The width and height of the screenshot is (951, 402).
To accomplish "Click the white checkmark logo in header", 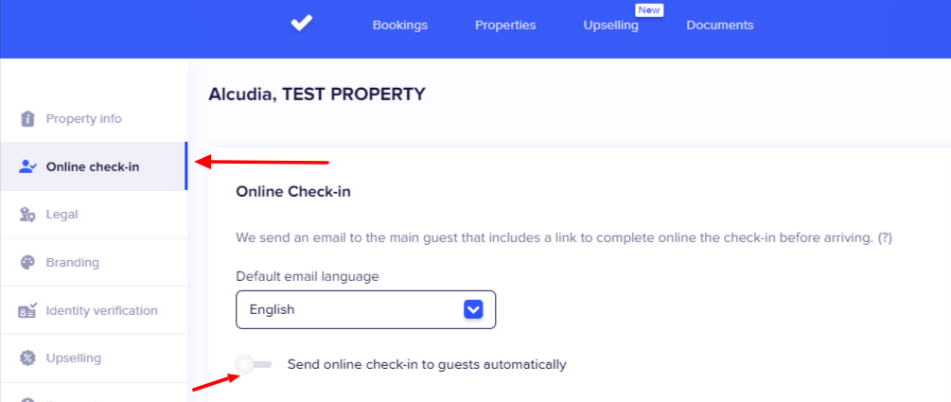I will tap(301, 24).
